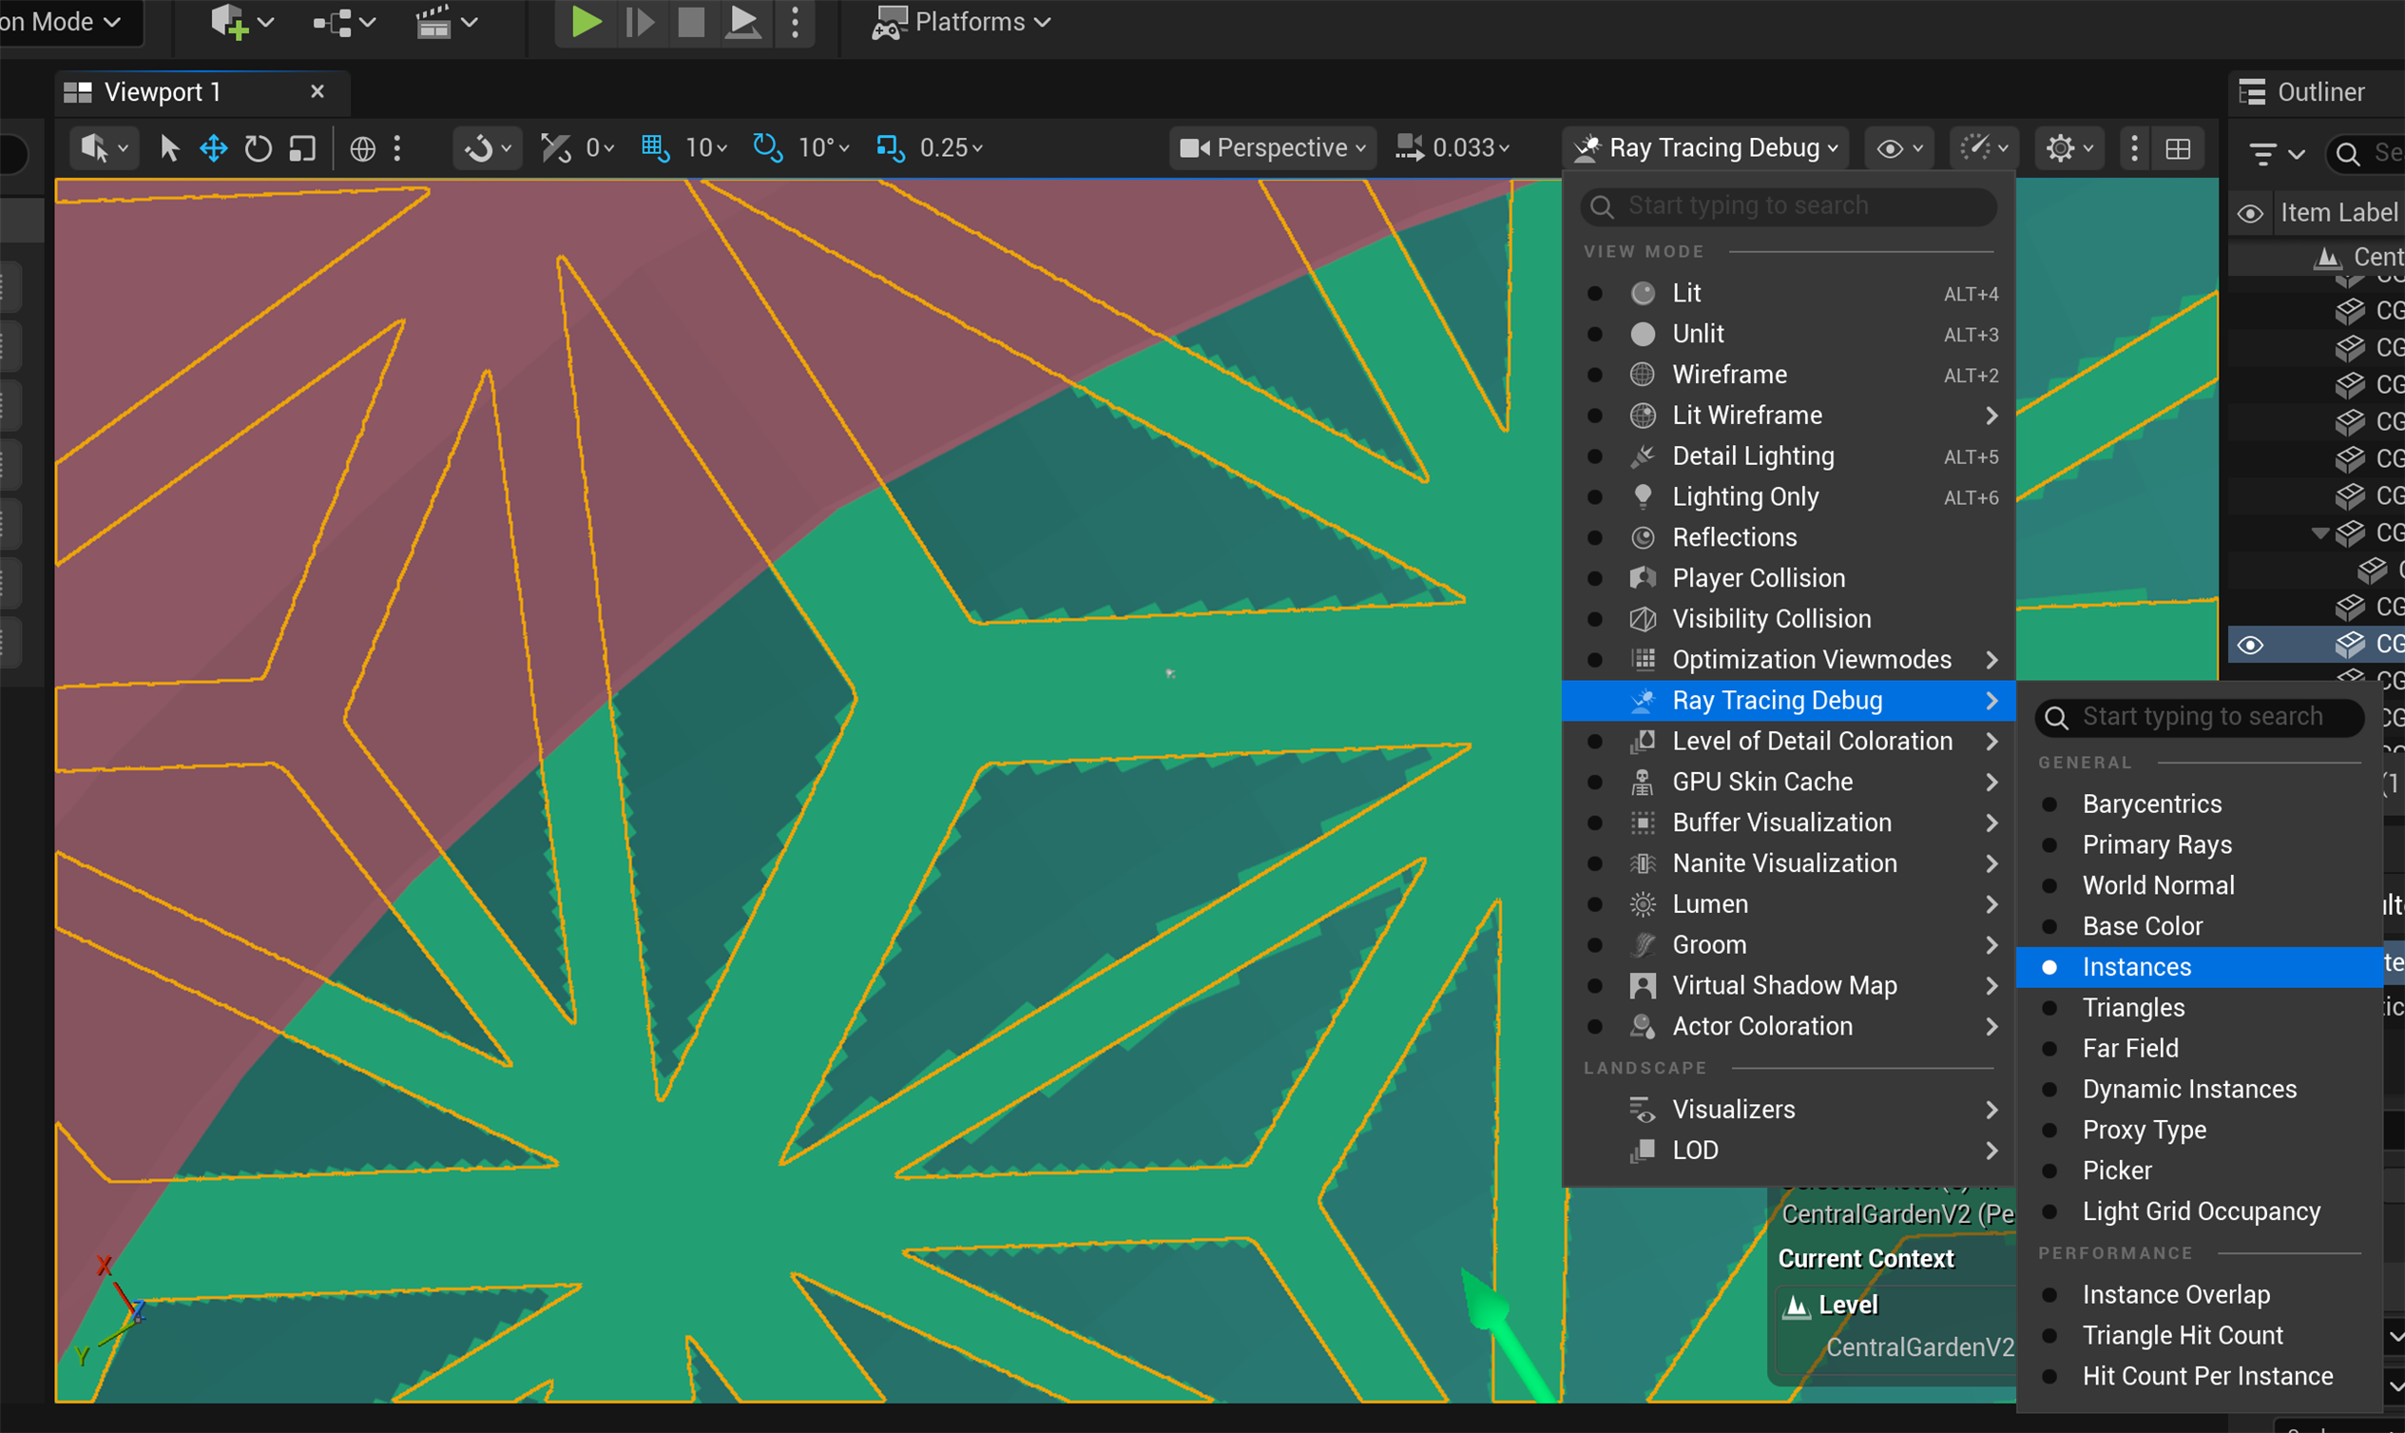Toggle scale snapping icon
The width and height of the screenshot is (2405, 1433).
[890, 147]
